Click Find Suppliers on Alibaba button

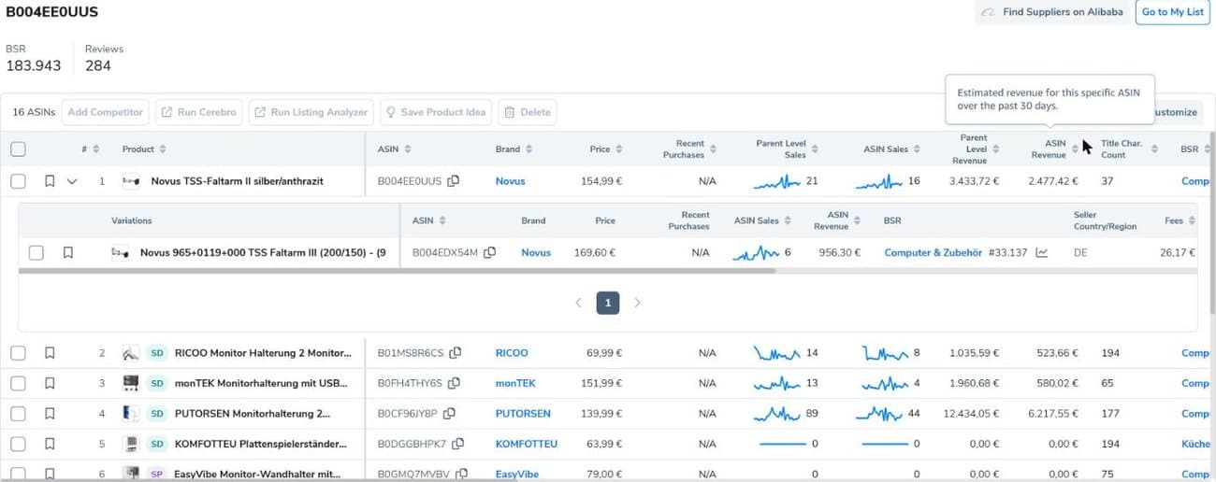(x=1052, y=12)
